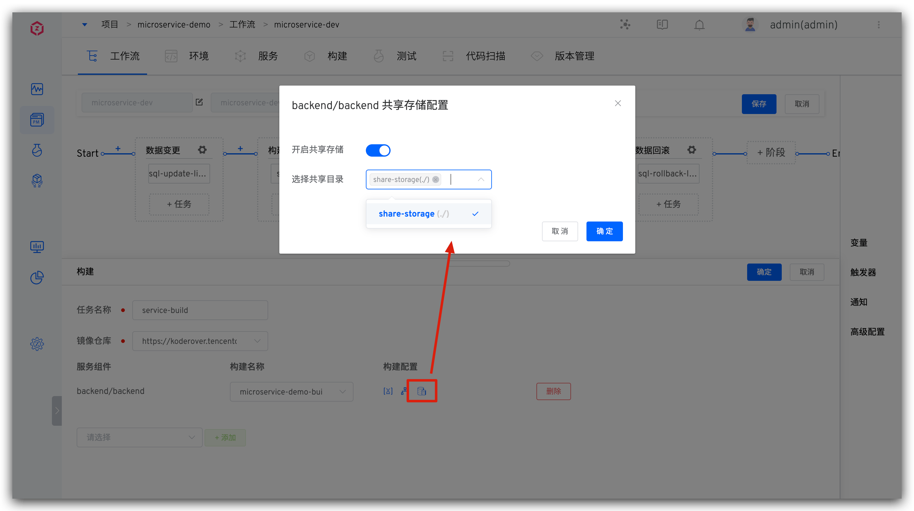914x511 pixels.
Task: Click the variables [X] icon in build config
Action: (x=388, y=391)
